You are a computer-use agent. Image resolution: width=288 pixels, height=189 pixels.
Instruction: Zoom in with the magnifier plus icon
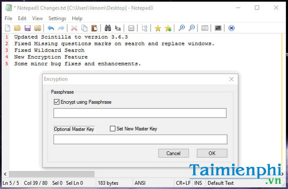[x=182, y=28]
